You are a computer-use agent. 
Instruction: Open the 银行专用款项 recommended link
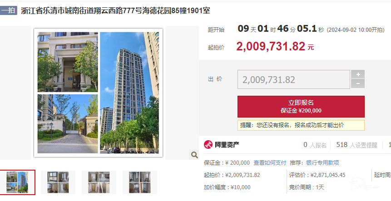(322, 162)
